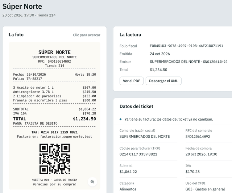Click the 'La foto' card heading
The height and width of the screenshot is (193, 232).
pyautogui.click(x=16, y=34)
